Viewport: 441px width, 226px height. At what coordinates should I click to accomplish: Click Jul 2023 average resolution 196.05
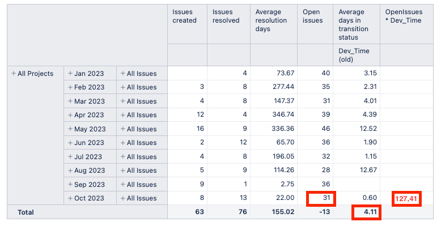point(283,156)
